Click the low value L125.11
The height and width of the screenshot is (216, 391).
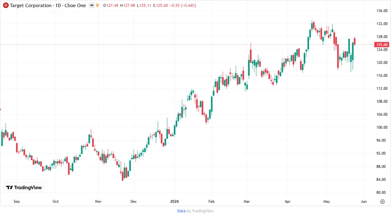[x=144, y=6]
